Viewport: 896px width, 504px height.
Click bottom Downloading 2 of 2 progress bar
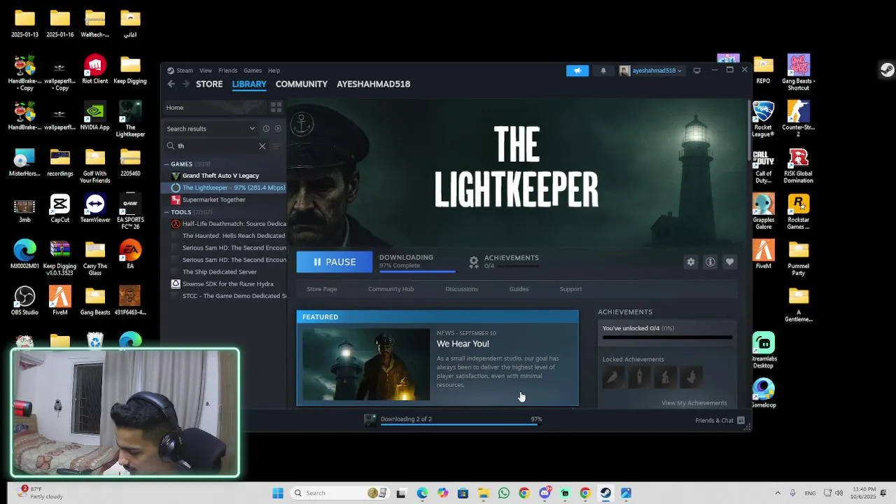[x=461, y=424]
